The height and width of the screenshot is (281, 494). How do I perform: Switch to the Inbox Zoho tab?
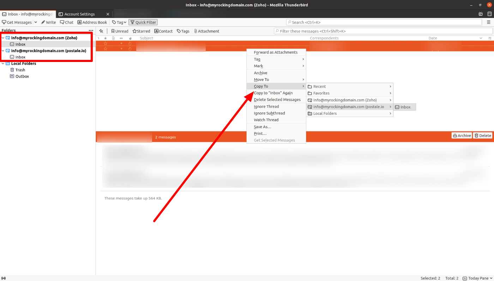(28, 14)
